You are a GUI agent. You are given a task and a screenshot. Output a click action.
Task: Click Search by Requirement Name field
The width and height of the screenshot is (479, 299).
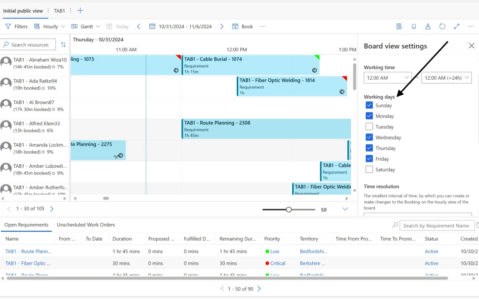436,226
